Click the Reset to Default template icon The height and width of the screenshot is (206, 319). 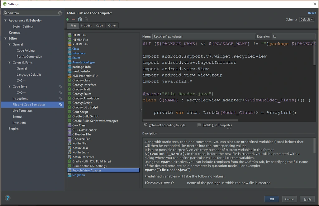coord(86,19)
